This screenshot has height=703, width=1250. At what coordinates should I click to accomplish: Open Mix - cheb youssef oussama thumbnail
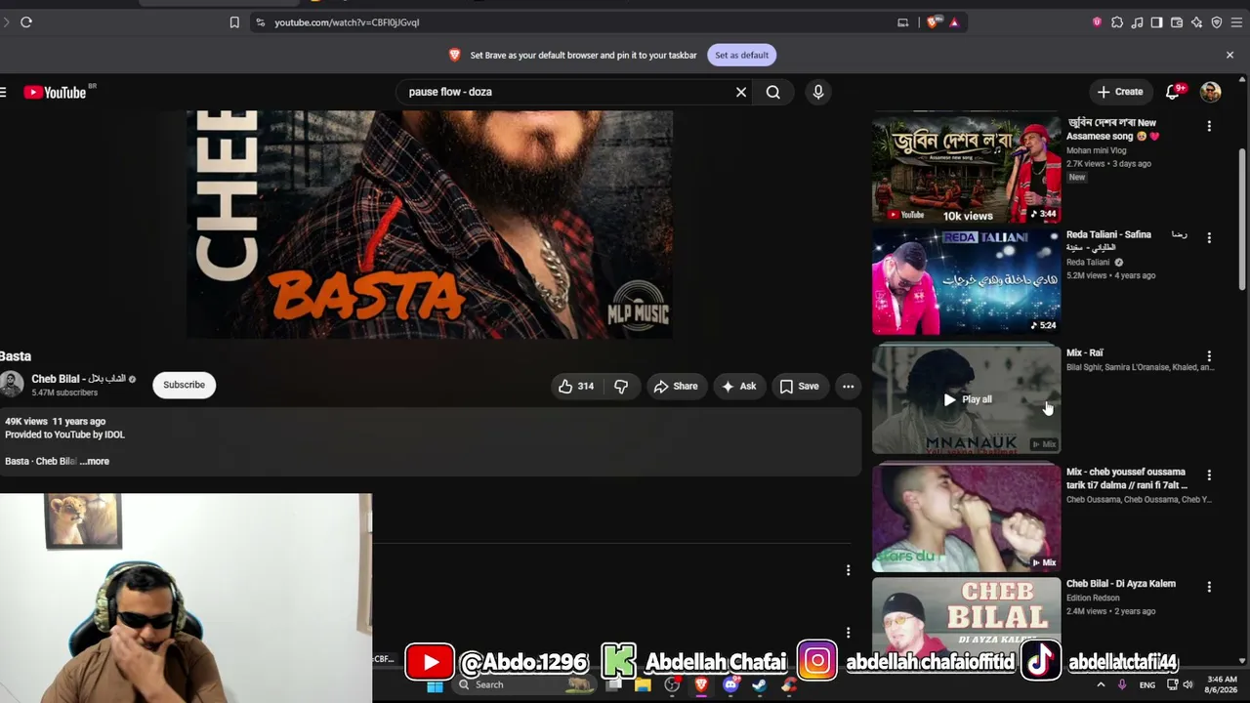click(966, 517)
